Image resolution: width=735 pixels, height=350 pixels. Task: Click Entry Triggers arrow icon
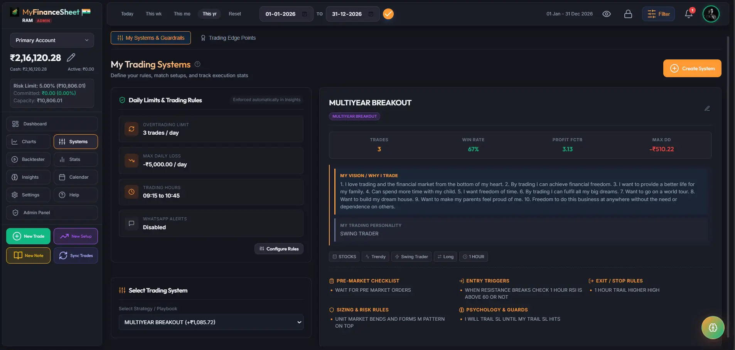tap(461, 281)
